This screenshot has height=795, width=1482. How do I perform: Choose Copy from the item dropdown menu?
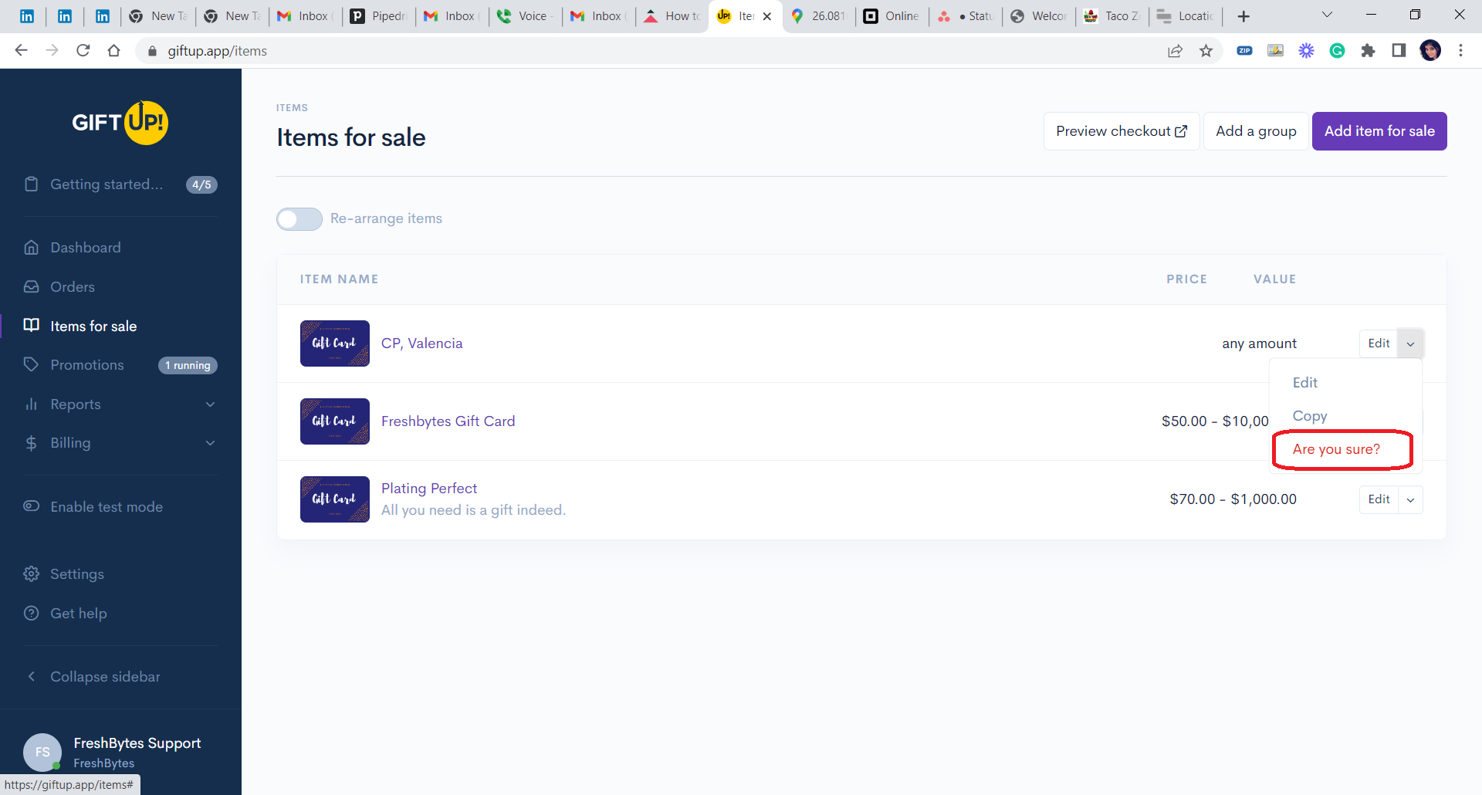click(1309, 416)
